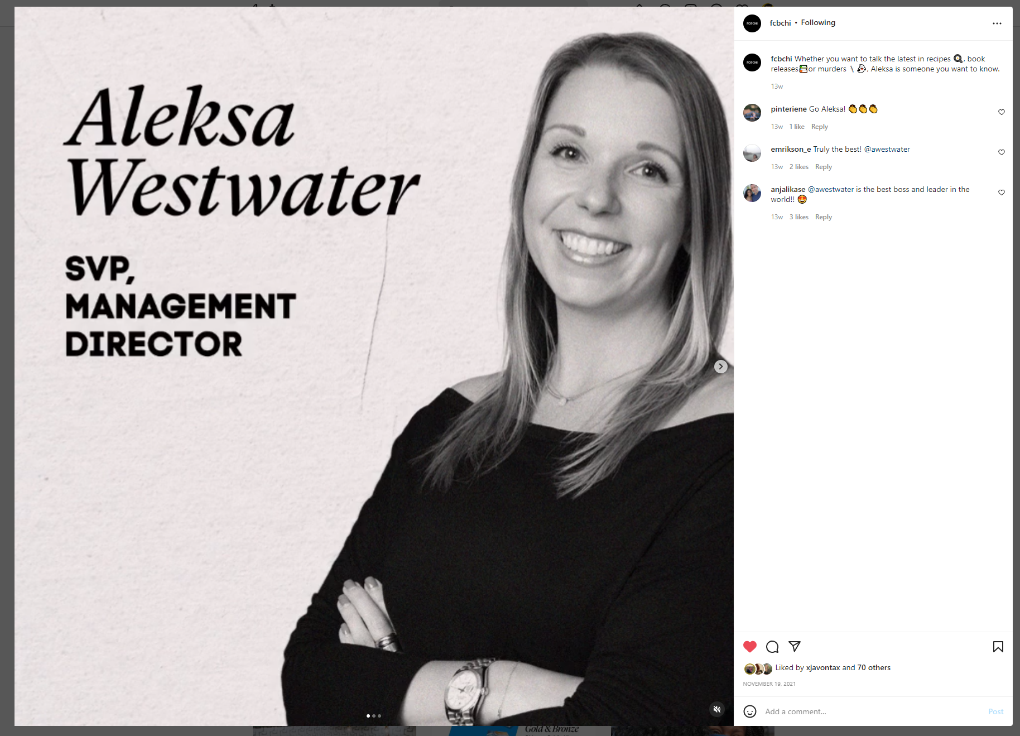The height and width of the screenshot is (736, 1020).
Task: Open emoji picker in comment box
Action: click(x=750, y=711)
